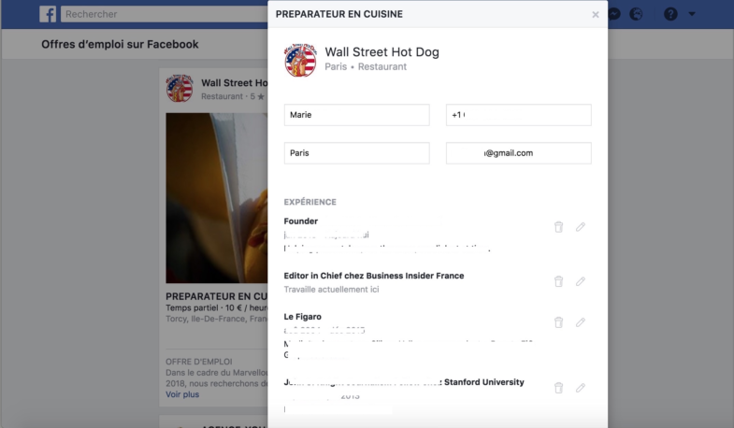The image size is (734, 428).
Task: Edit the Editor in Chief entry
Action: pyautogui.click(x=581, y=281)
